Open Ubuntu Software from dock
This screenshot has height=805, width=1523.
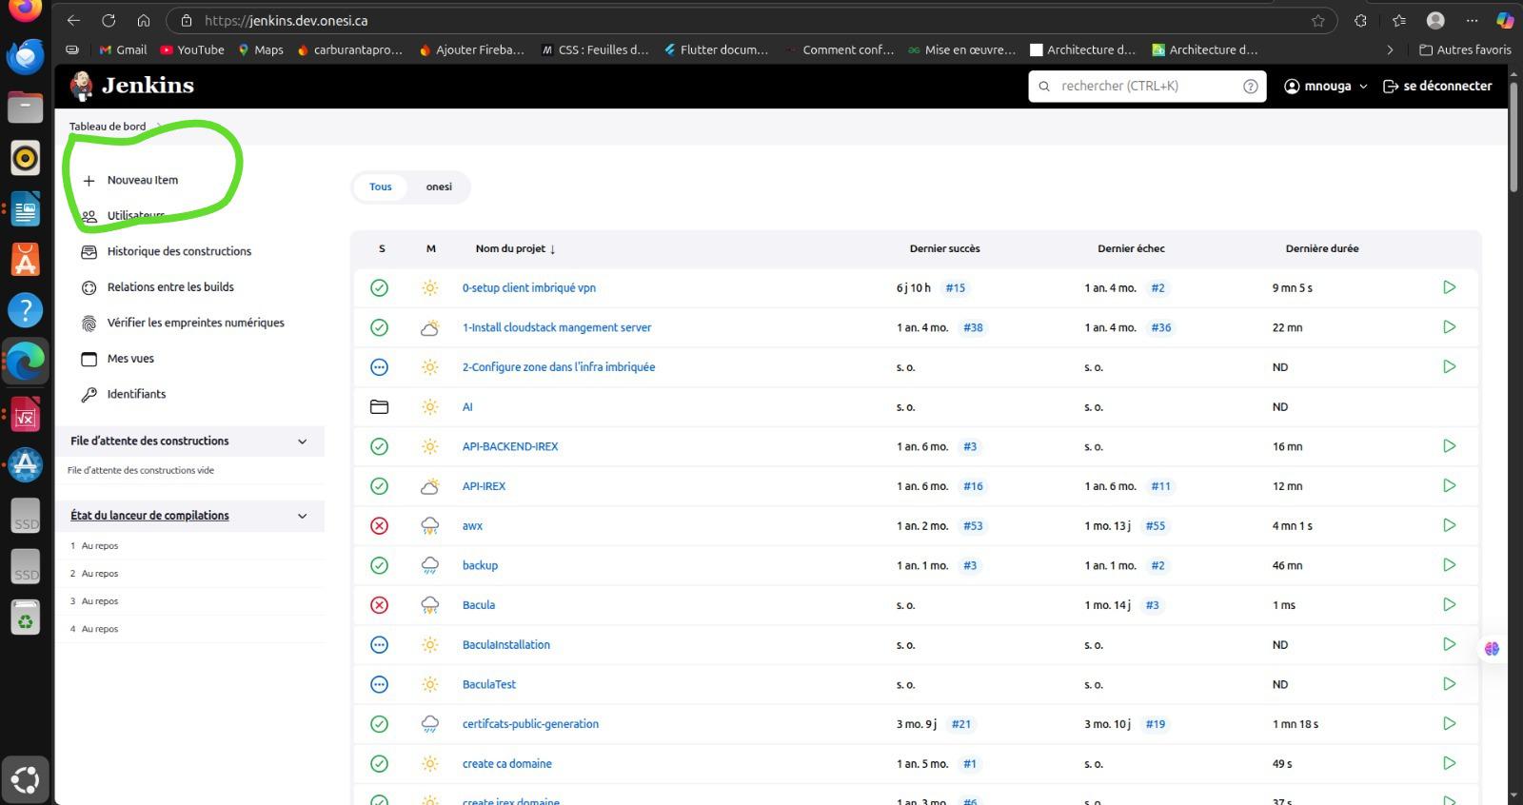pos(26,259)
